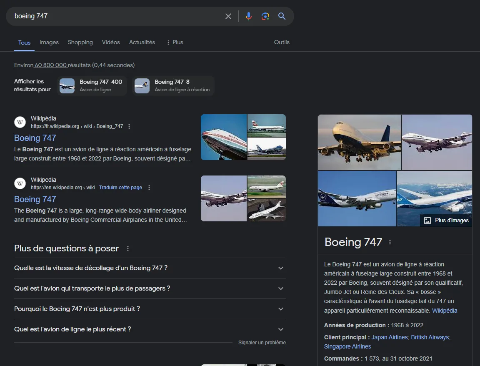Click en.wikipedia.org URL breadcrumb
Image resolution: width=480 pixels, height=366 pixels.
point(63,188)
